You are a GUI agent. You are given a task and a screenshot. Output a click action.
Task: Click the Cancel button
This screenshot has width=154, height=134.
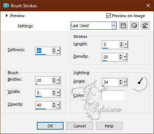(80, 126)
